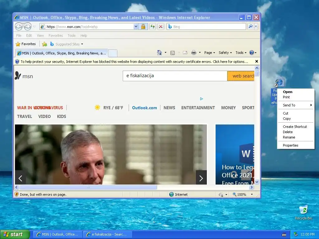The image size is (319, 239).
Task: Click the Bing search box
Action: (x=206, y=27)
